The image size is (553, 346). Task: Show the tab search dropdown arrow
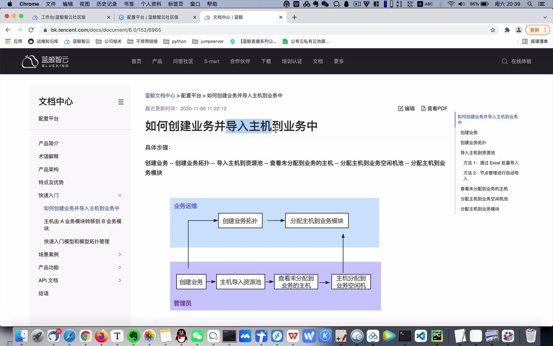pos(545,17)
